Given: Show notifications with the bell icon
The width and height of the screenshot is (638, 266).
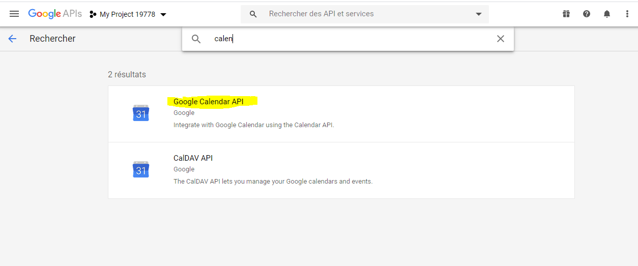Looking at the screenshot, I should [607, 14].
